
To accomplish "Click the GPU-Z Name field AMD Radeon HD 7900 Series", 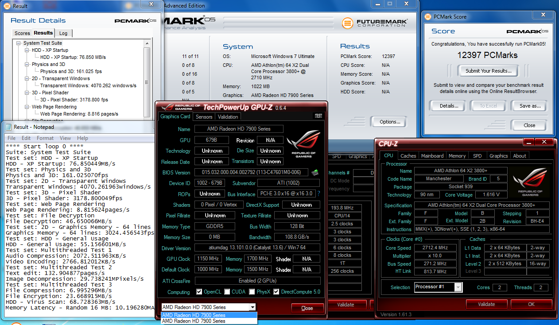I will (239, 129).
